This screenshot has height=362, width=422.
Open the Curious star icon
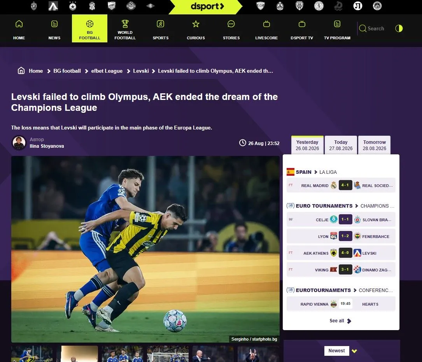click(x=196, y=24)
